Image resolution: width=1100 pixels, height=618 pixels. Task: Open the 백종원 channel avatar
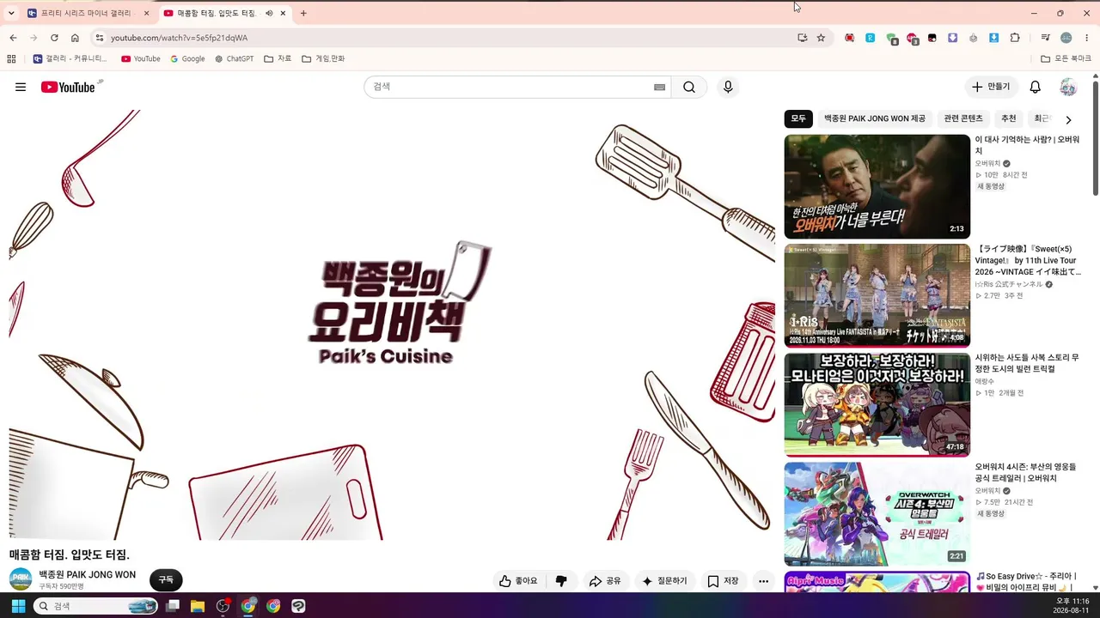(21, 579)
